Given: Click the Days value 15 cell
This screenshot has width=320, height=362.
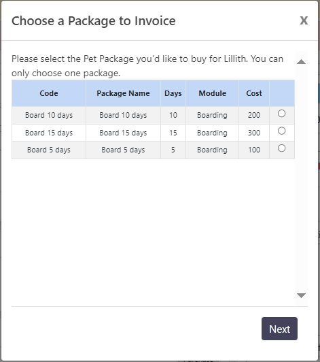Looking at the screenshot, I should [173, 133].
